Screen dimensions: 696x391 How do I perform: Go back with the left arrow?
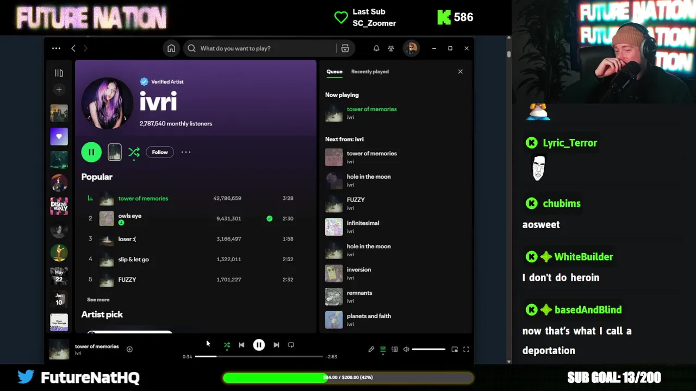coord(73,48)
